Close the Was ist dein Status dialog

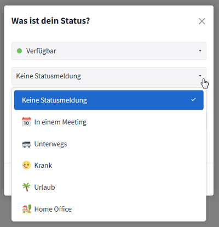pyautogui.click(x=202, y=21)
